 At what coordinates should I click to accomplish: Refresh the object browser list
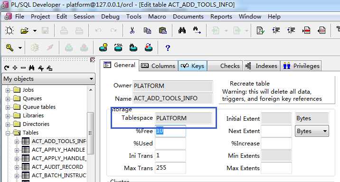pos(7,68)
